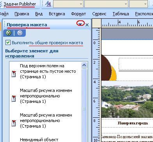Select the city panorama picture
Screen dimensions: 153x142
click(127, 99)
